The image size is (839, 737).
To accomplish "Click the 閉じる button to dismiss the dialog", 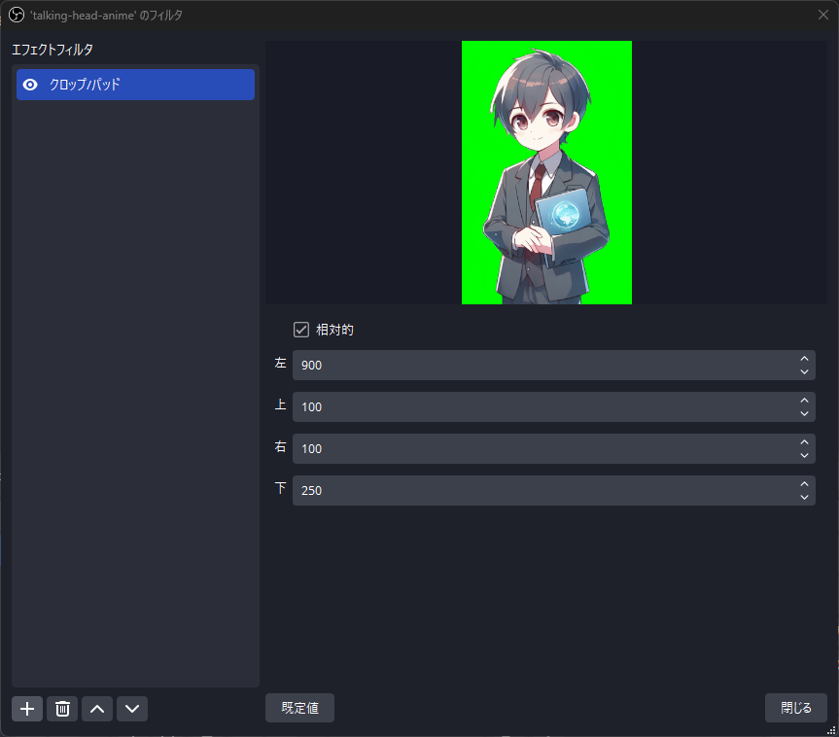I will [795, 708].
